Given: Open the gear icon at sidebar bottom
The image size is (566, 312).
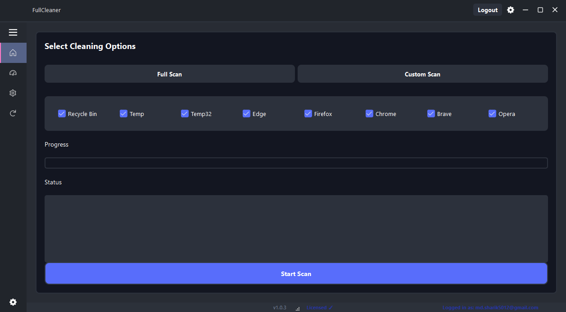Looking at the screenshot, I should click(x=13, y=302).
